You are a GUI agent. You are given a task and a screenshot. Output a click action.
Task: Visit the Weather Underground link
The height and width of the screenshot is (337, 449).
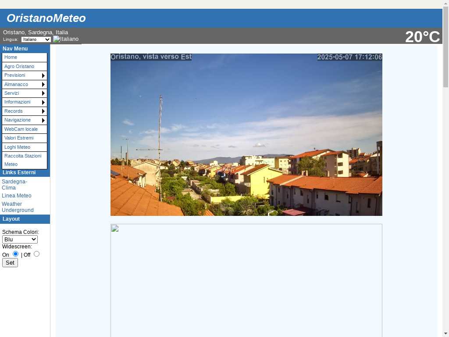pos(18,207)
